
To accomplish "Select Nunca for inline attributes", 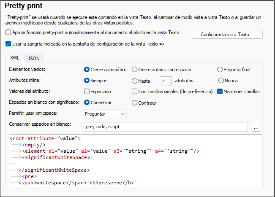I will click(221, 81).
